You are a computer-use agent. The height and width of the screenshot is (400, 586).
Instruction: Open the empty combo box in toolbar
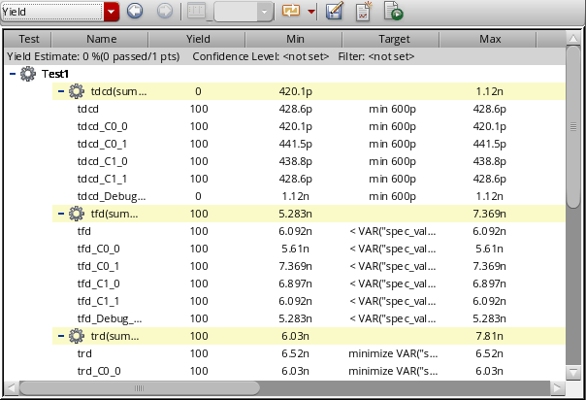click(x=244, y=12)
